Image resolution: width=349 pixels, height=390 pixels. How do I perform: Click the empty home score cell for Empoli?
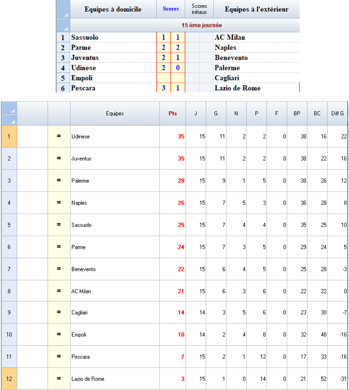pos(163,78)
